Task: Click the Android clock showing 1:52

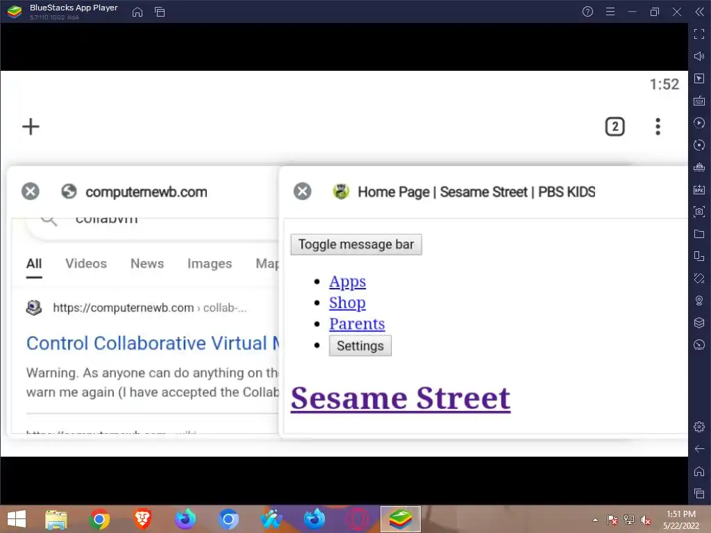Action: 664,84
